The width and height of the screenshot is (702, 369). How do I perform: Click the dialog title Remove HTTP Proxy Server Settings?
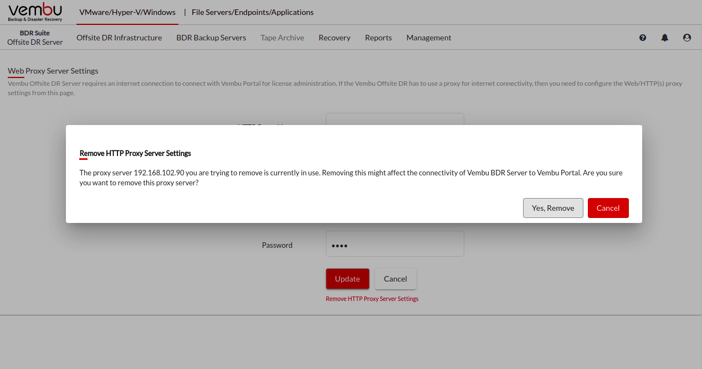coord(135,153)
